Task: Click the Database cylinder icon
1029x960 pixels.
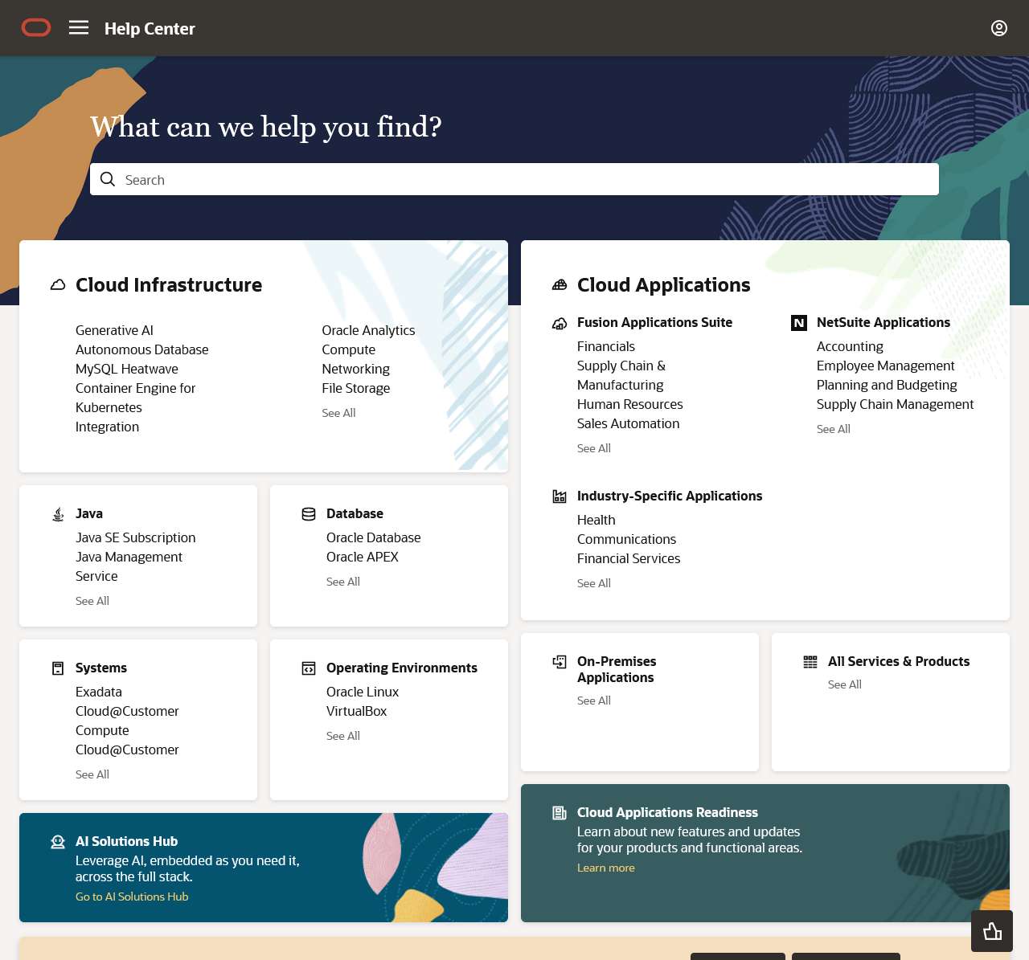Action: (x=309, y=514)
